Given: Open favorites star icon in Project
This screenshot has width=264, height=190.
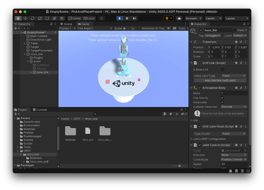Looking at the screenshot, I should coord(177,114).
